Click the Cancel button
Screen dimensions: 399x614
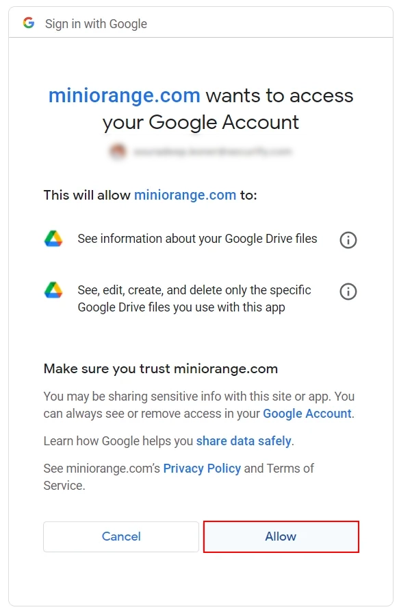[x=121, y=536]
